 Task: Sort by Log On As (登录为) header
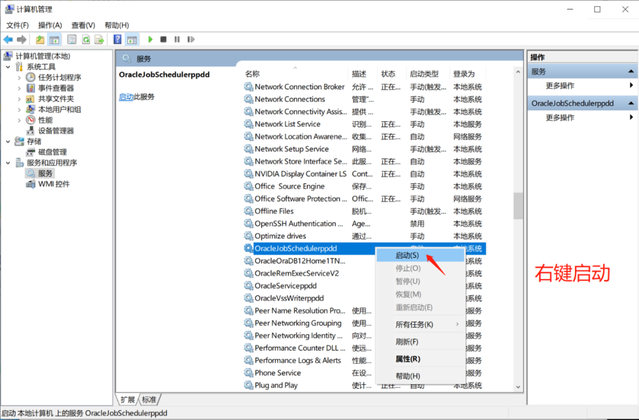pyautogui.click(x=468, y=74)
